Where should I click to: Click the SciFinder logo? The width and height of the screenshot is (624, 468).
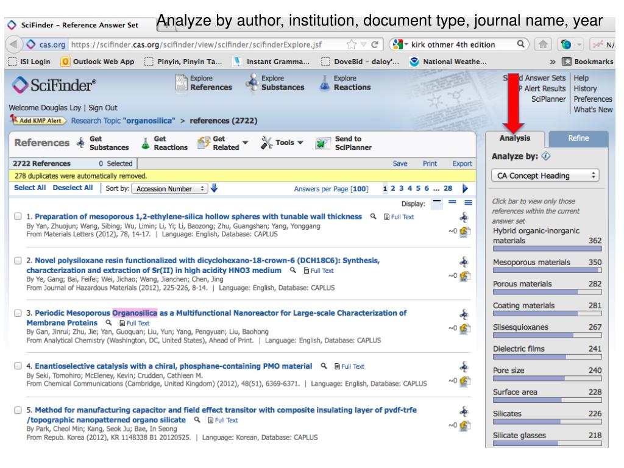pos(54,85)
